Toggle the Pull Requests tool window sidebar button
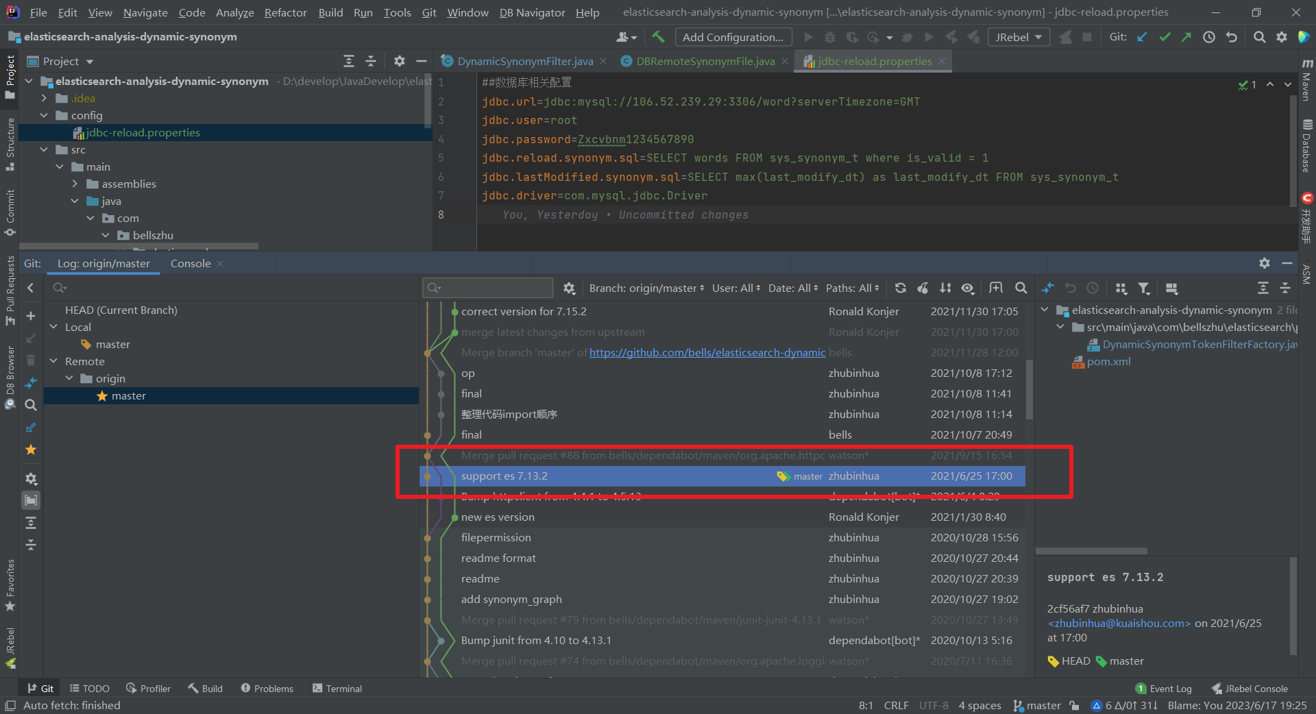The height and width of the screenshot is (714, 1316). 10,292
